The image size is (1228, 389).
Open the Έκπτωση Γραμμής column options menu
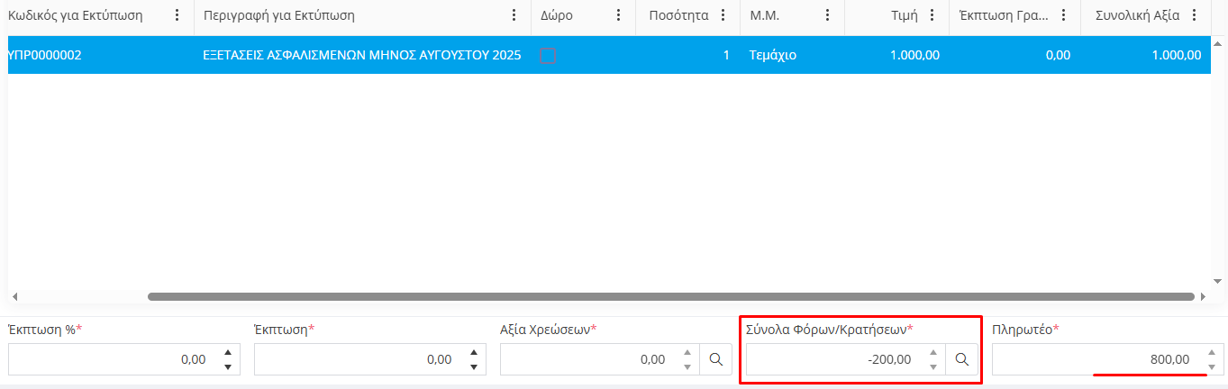[x=1064, y=15]
